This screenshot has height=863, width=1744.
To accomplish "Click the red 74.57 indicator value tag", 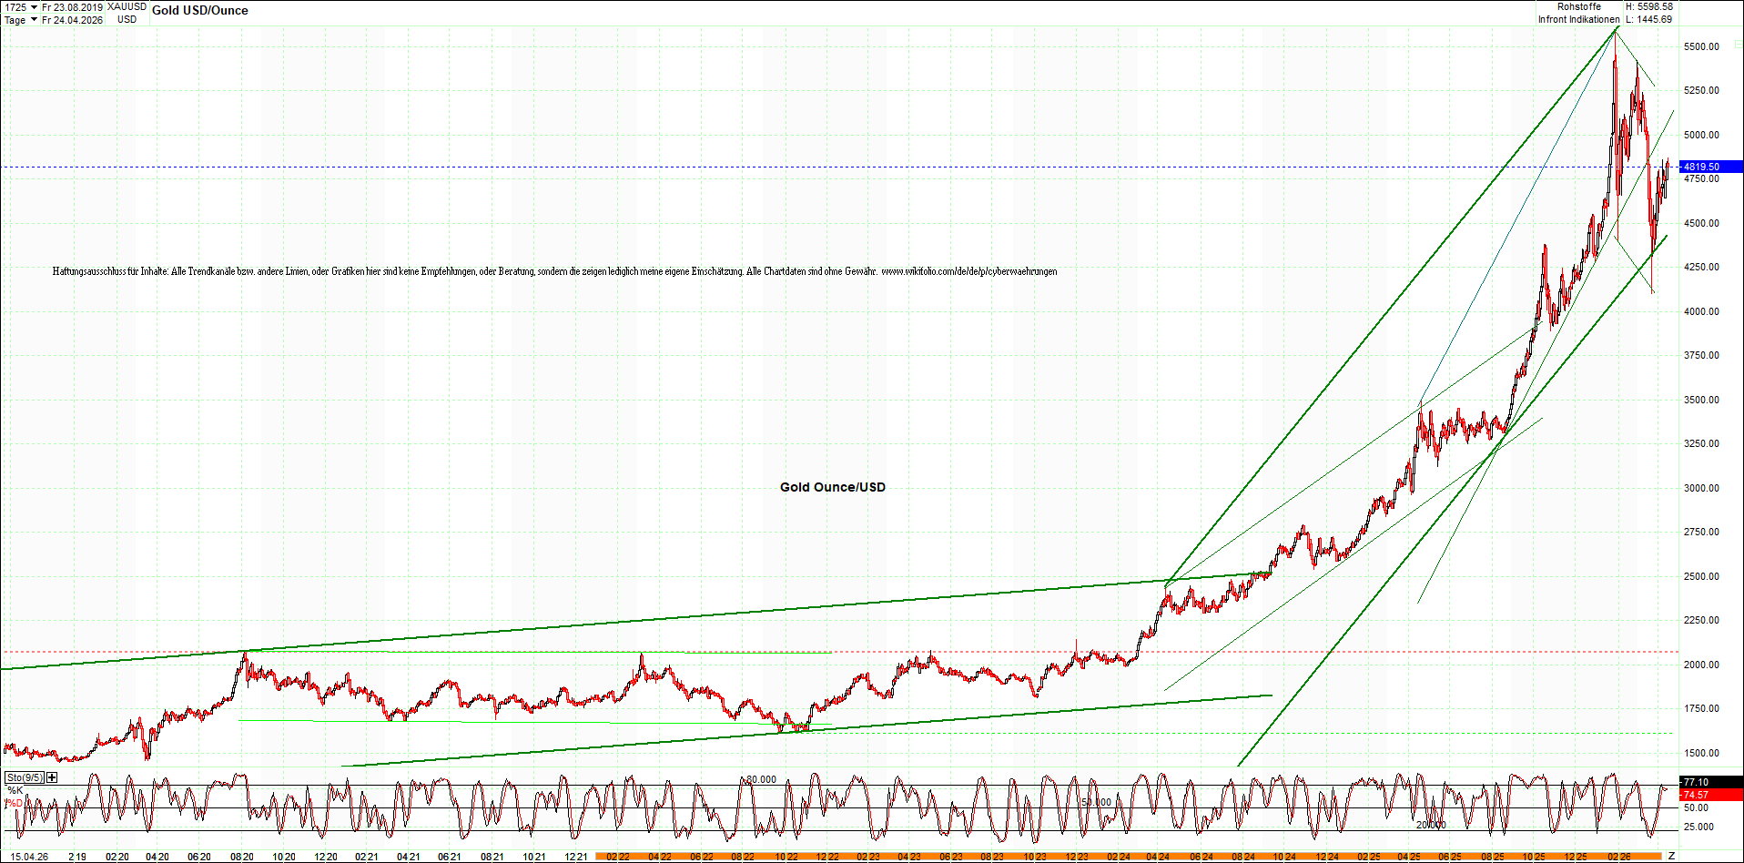I will point(1709,795).
